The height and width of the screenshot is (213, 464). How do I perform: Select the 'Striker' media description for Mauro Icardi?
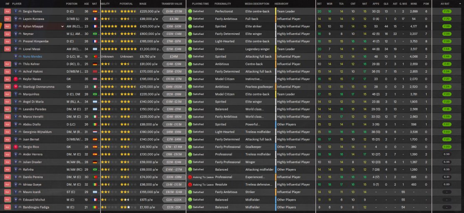pyautogui.click(x=250, y=192)
